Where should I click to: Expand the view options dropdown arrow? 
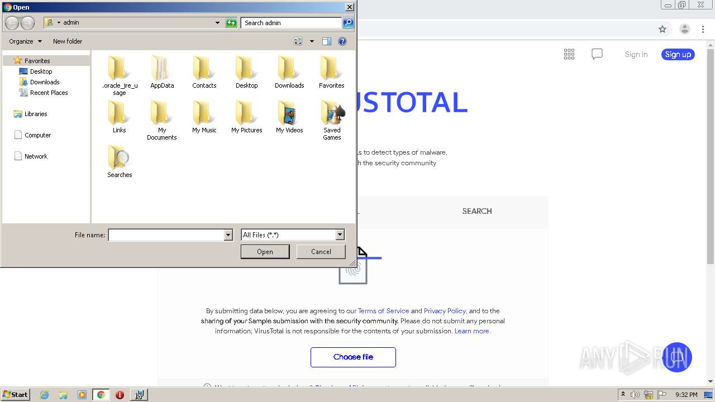[x=312, y=41]
